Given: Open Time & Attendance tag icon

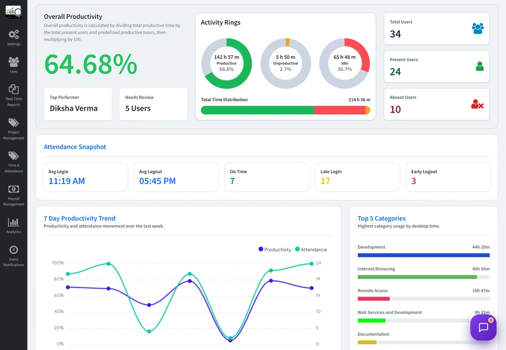Looking at the screenshot, I should click(14, 156).
